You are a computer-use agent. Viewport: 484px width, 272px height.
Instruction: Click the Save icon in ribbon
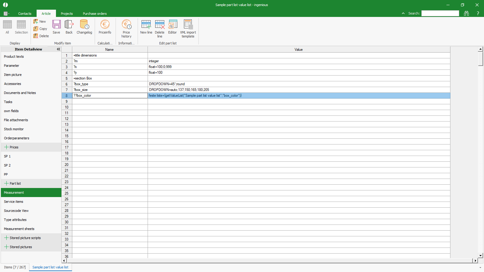point(56,27)
